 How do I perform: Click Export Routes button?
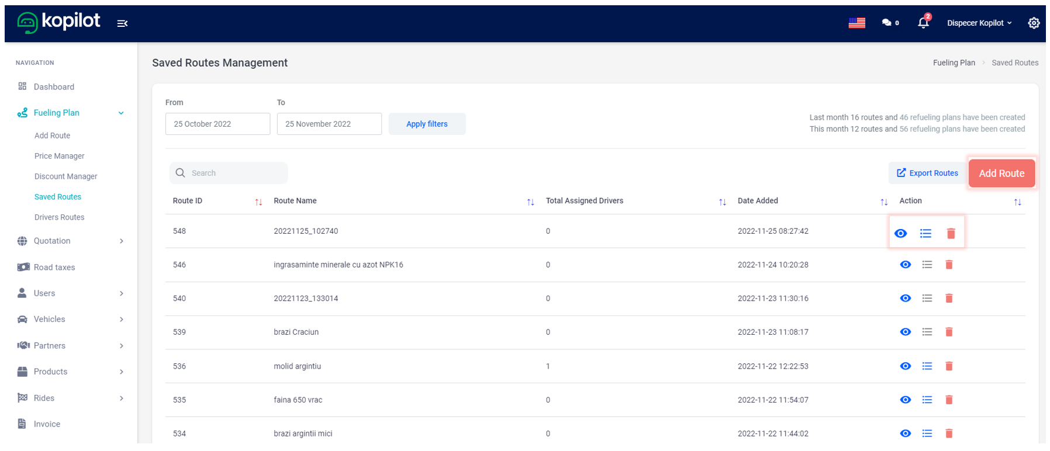click(x=927, y=173)
